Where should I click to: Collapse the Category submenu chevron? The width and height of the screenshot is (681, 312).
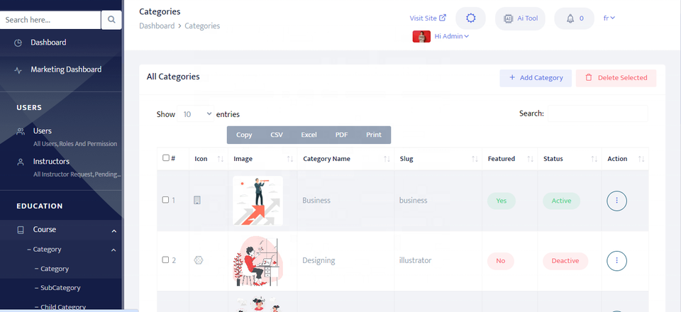tap(113, 250)
